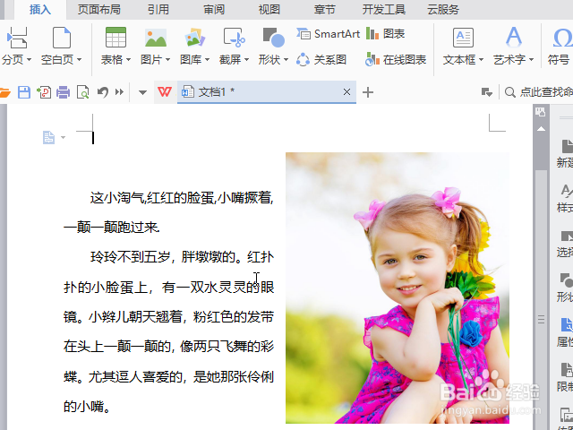Expand the 空白页 dropdown arrow
Image resolution: width=573 pixels, height=430 pixels.
79,60
